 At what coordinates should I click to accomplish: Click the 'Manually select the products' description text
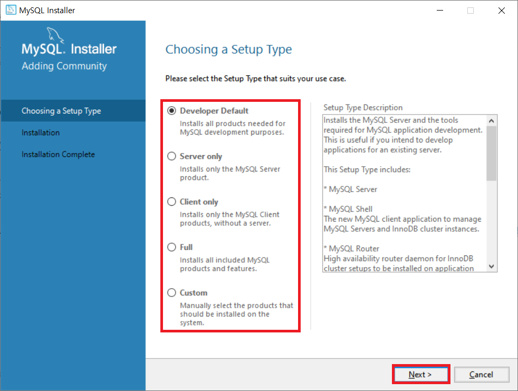click(x=236, y=313)
